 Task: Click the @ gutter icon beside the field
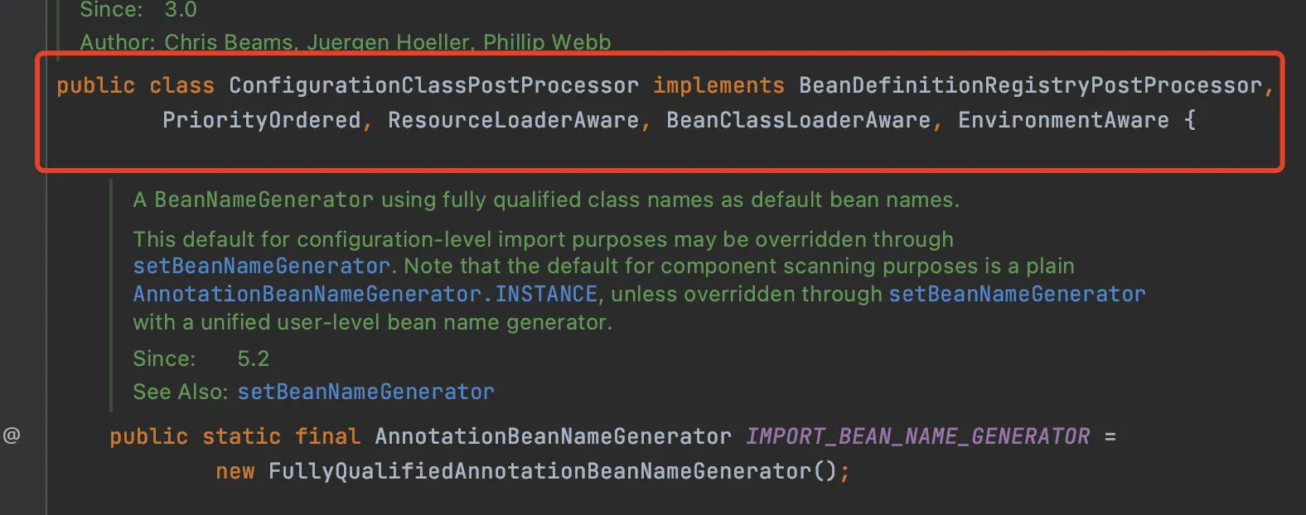pyautogui.click(x=12, y=435)
